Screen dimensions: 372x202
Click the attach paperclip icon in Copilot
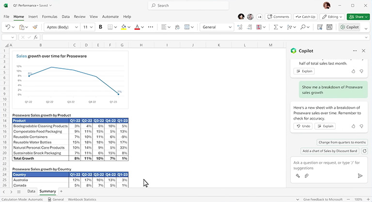point(307,176)
